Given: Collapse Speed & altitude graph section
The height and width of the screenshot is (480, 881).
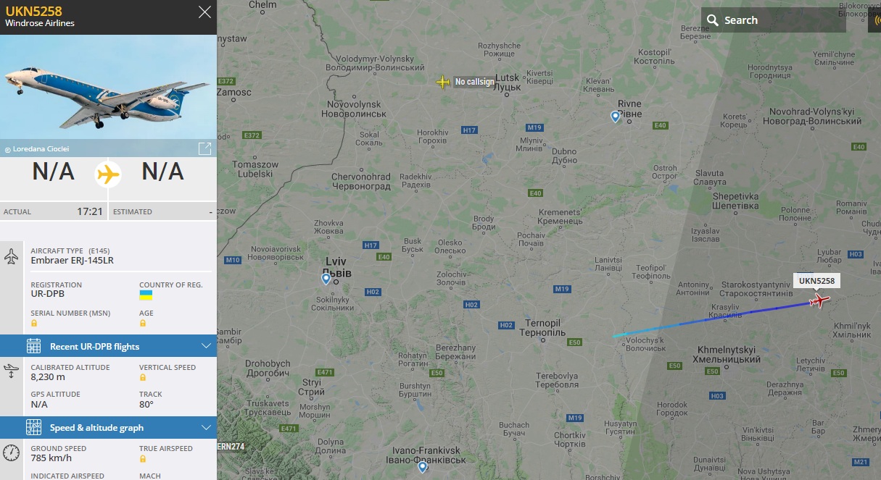Looking at the screenshot, I should point(108,427).
